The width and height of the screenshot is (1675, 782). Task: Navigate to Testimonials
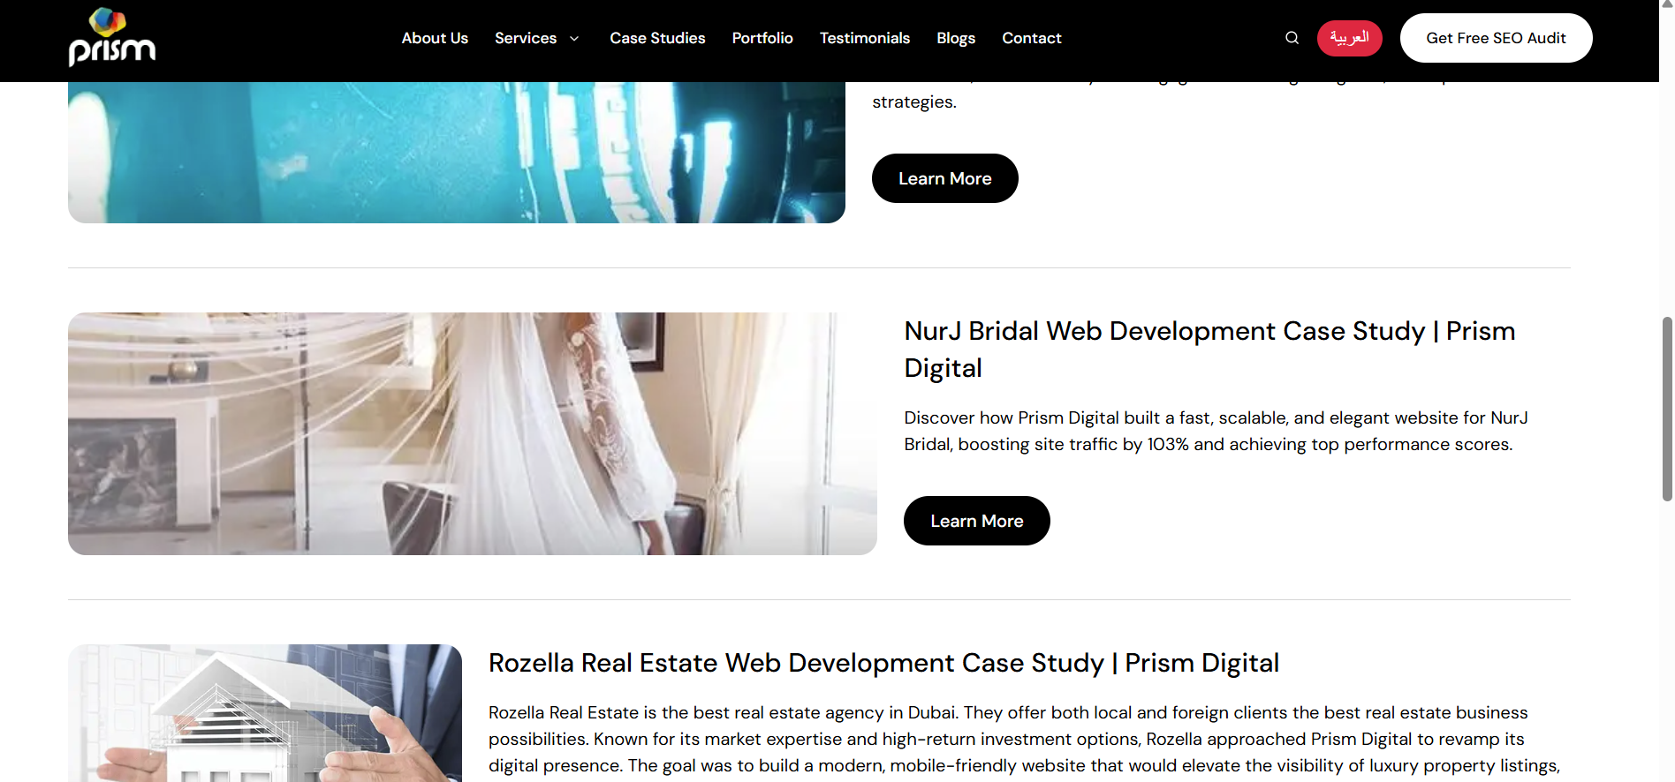coord(864,38)
